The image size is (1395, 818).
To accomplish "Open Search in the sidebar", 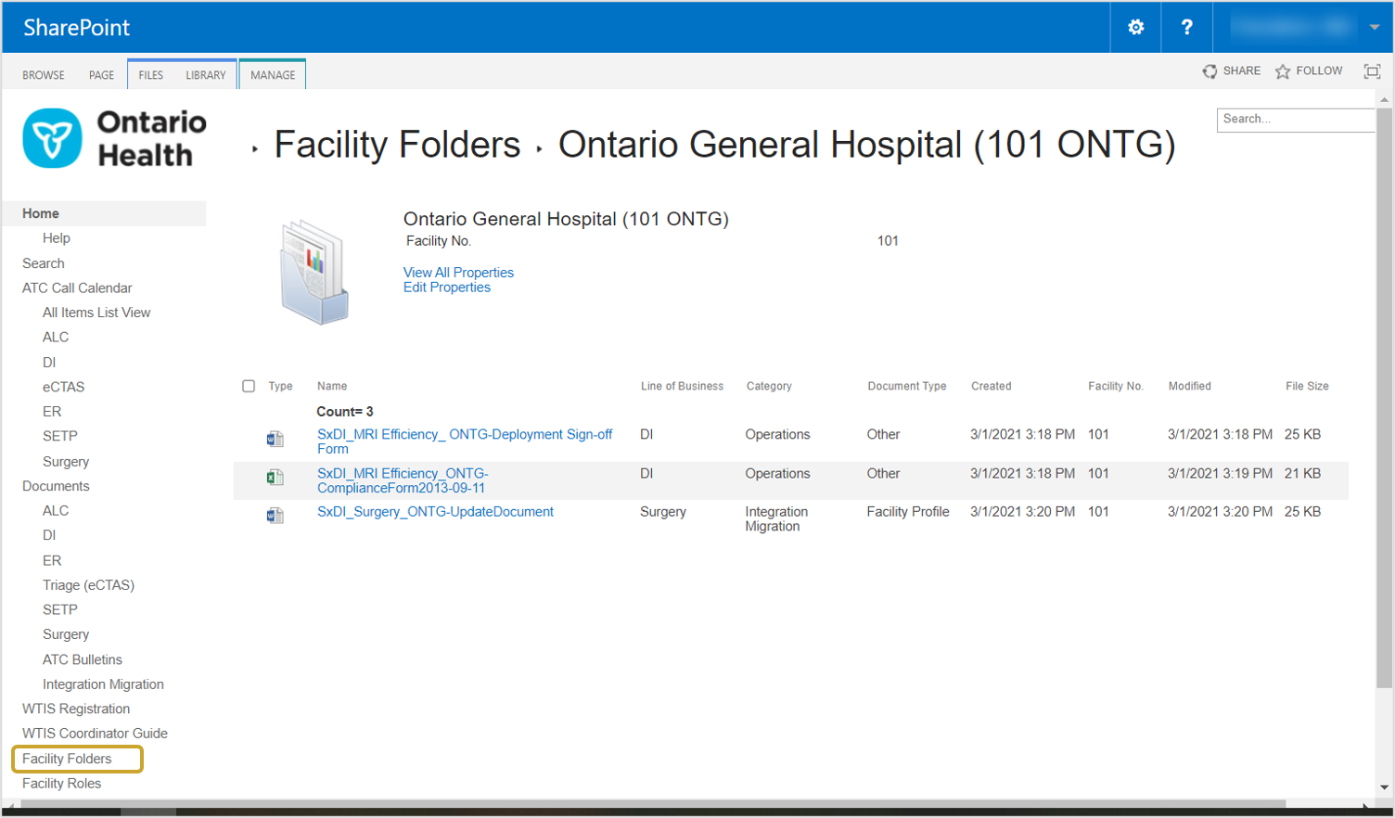I will (44, 263).
